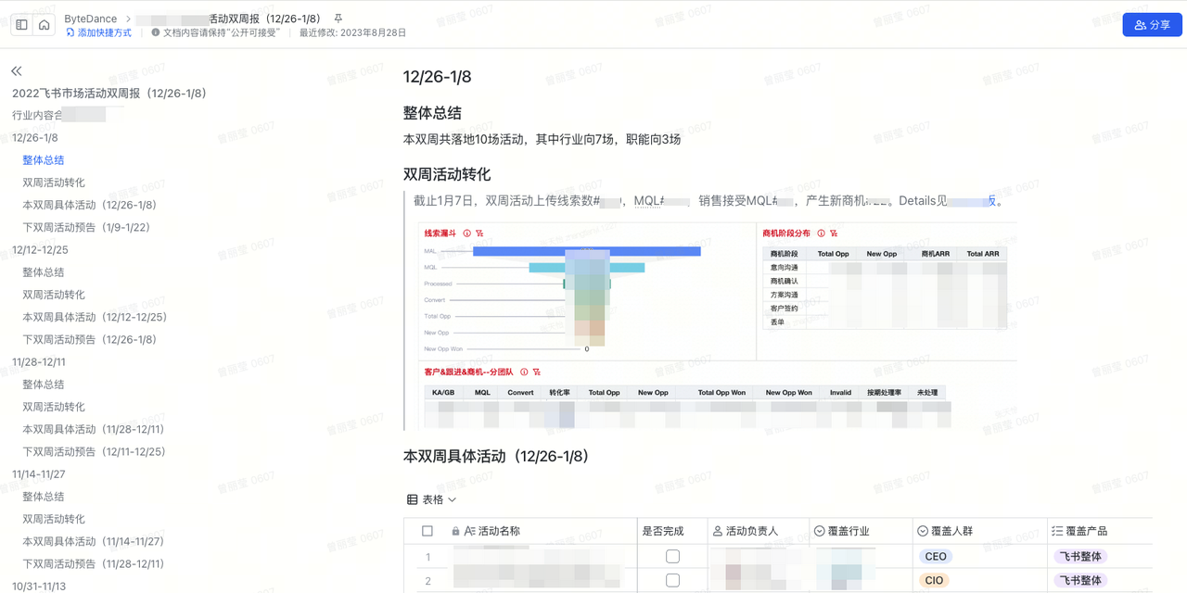
Task: Open the 表格 view dropdown
Action: [x=432, y=499]
